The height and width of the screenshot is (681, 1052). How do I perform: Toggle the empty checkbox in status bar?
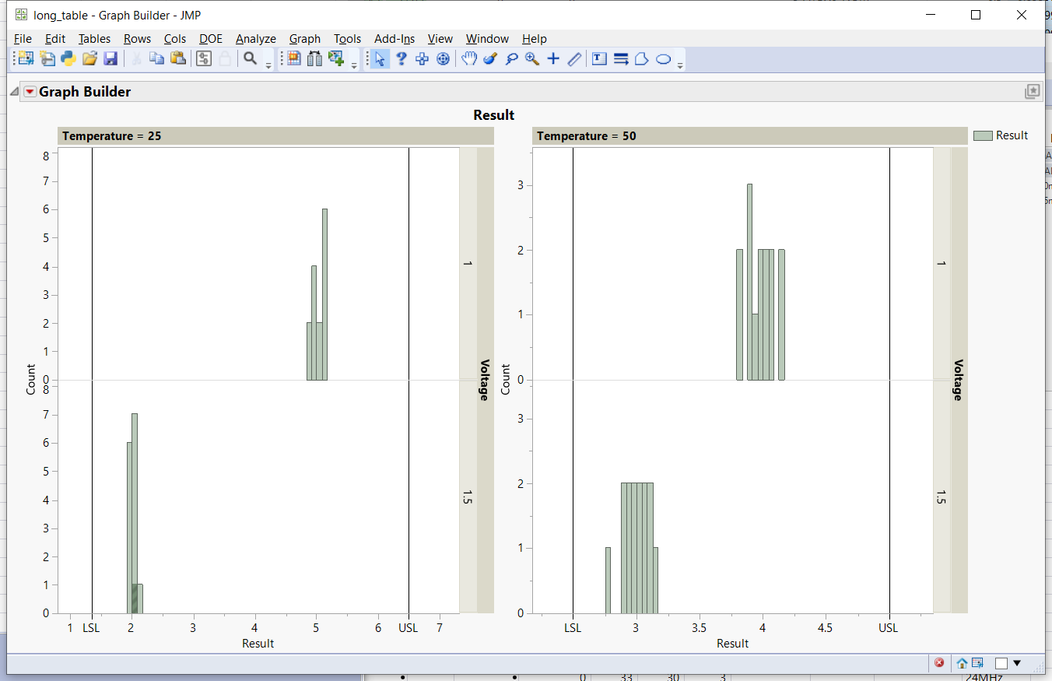1001,663
